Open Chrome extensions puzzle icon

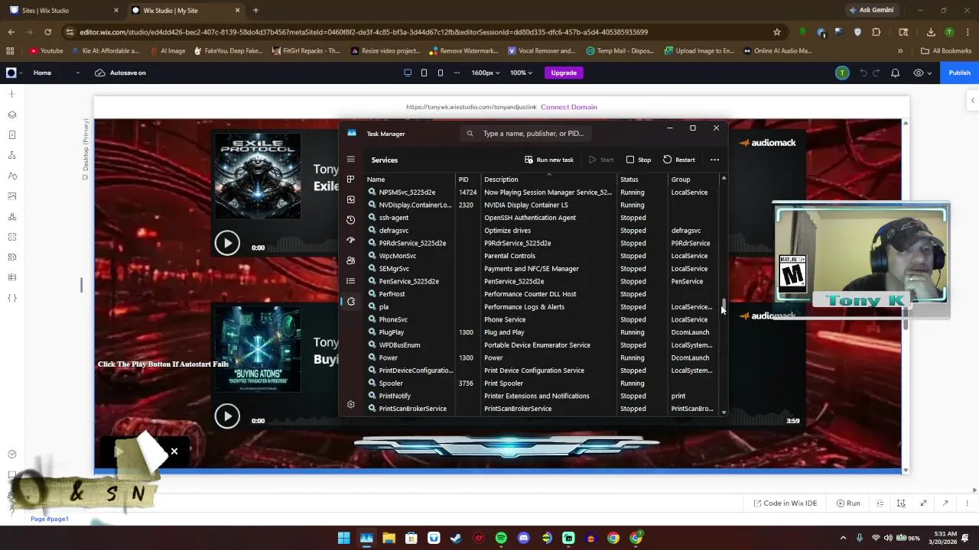click(876, 32)
